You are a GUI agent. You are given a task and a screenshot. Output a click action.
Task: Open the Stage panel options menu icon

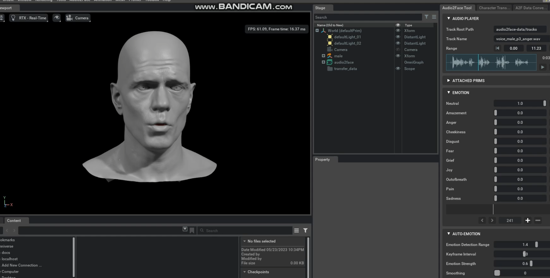[x=434, y=17]
